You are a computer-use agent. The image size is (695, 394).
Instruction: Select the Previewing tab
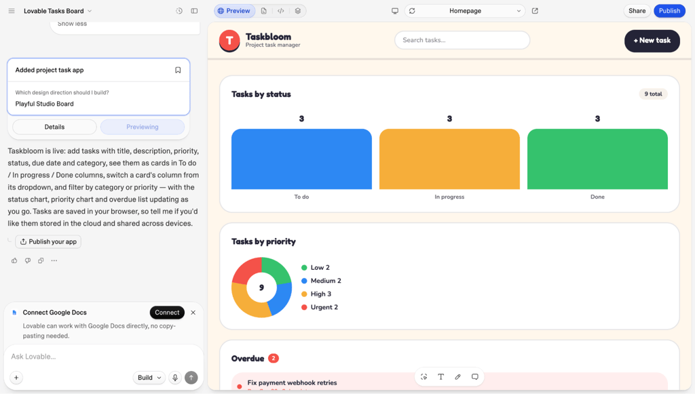143,127
